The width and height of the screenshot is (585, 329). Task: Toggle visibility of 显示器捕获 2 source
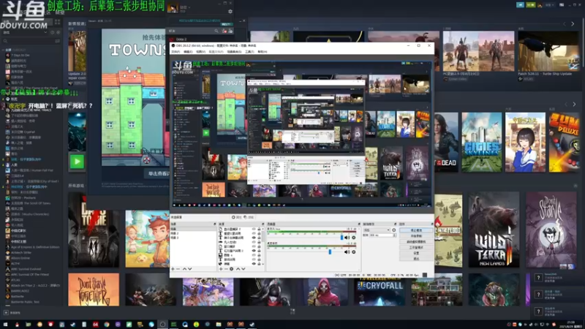[x=254, y=229]
